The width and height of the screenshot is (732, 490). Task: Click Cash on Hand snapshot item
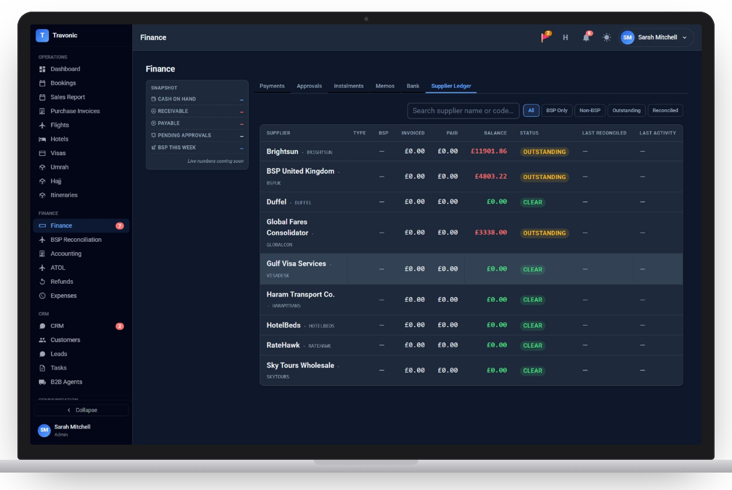click(x=197, y=99)
